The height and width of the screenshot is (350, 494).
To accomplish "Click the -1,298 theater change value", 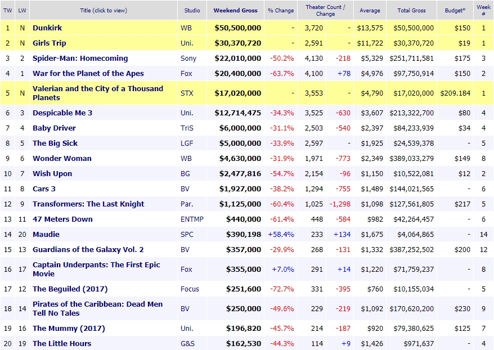I will point(340,204).
